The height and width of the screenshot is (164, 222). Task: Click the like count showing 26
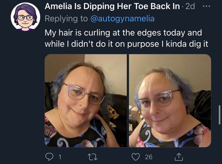149,157
